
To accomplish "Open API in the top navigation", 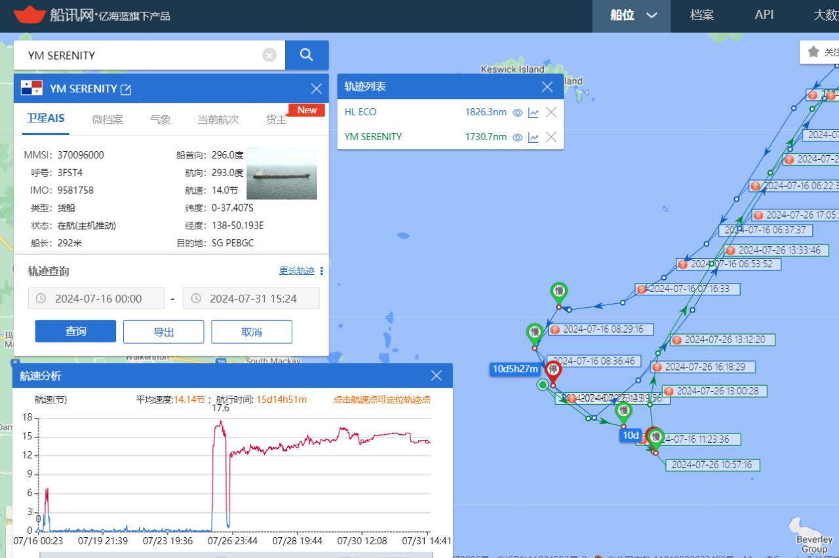I will tap(764, 15).
